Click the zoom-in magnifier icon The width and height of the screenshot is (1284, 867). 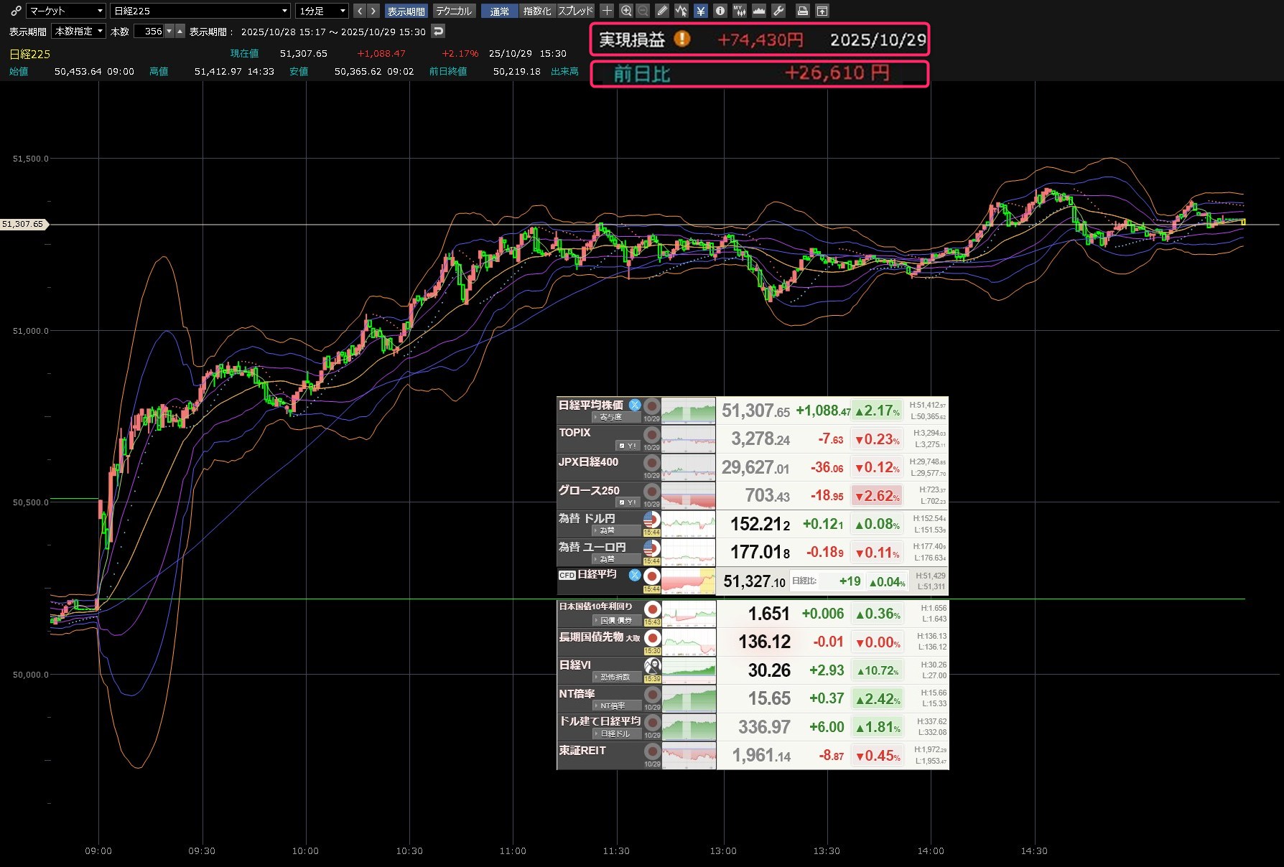pyautogui.click(x=626, y=11)
